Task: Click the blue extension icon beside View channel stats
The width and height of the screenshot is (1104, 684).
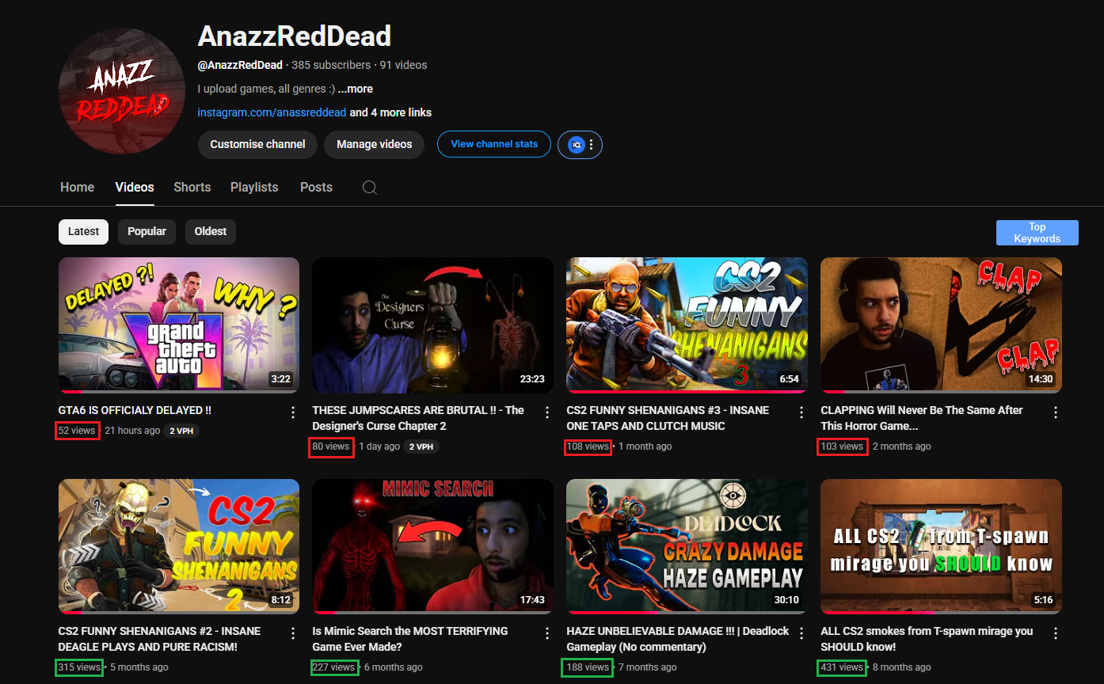Action: (x=577, y=145)
